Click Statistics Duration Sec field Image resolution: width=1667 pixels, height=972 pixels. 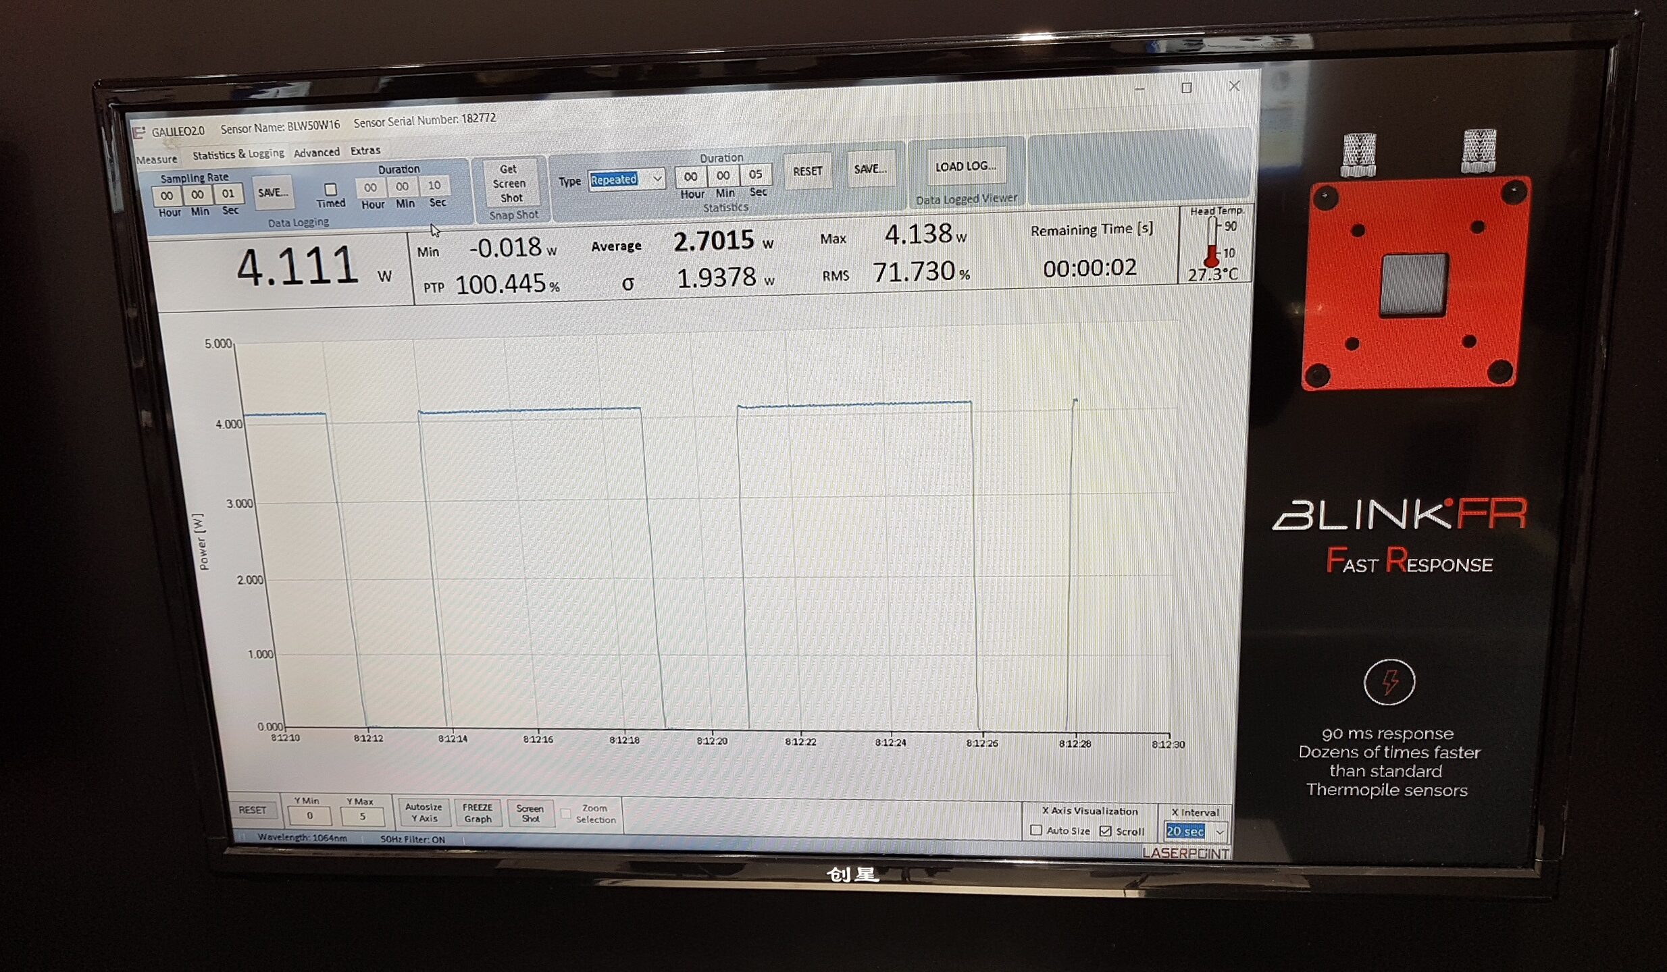[755, 174]
